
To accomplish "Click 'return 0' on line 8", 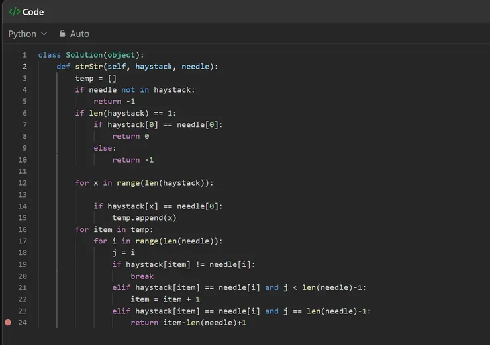I will click(130, 136).
